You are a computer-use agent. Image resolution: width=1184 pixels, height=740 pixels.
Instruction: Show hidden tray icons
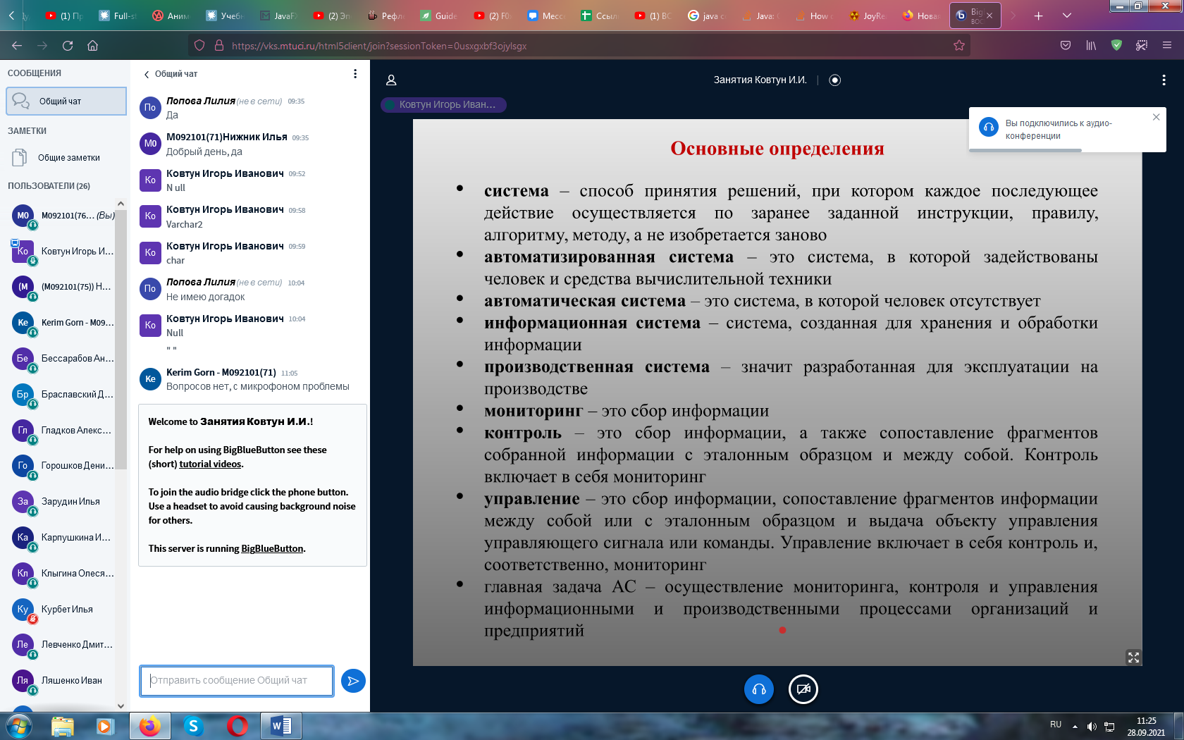(1075, 727)
